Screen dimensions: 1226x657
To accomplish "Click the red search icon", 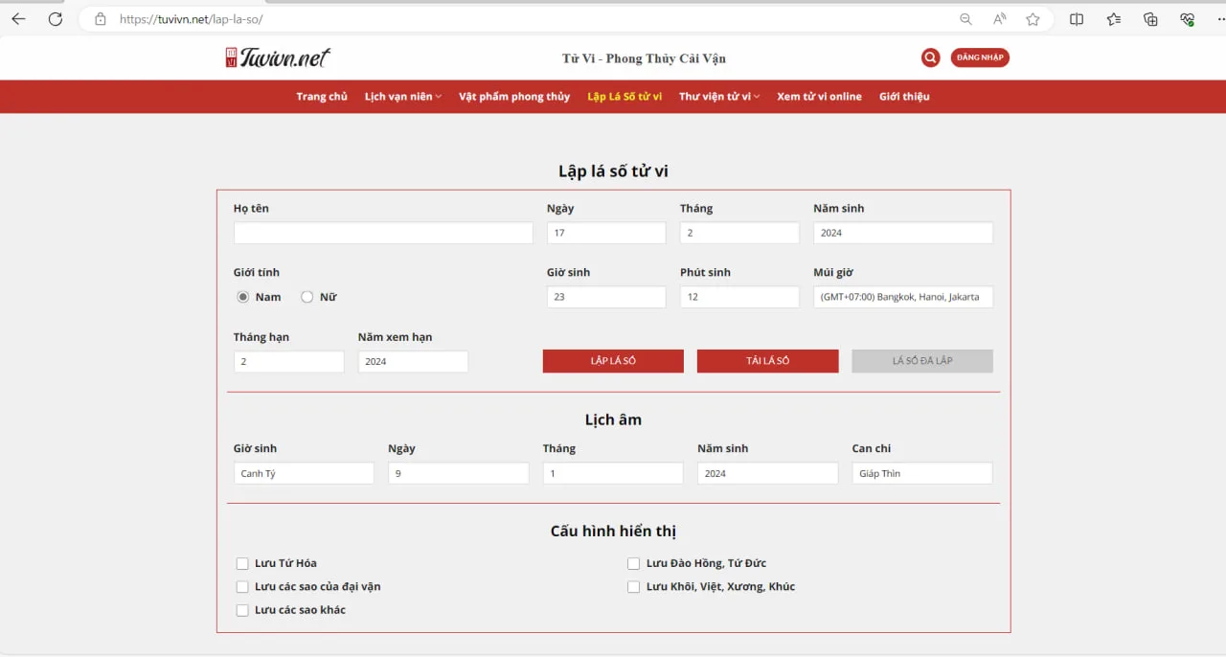I will [x=930, y=57].
